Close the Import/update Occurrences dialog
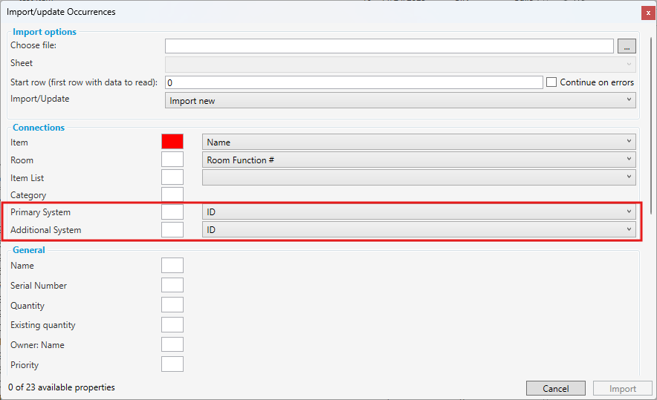Image resolution: width=657 pixels, height=400 pixels. [647, 13]
